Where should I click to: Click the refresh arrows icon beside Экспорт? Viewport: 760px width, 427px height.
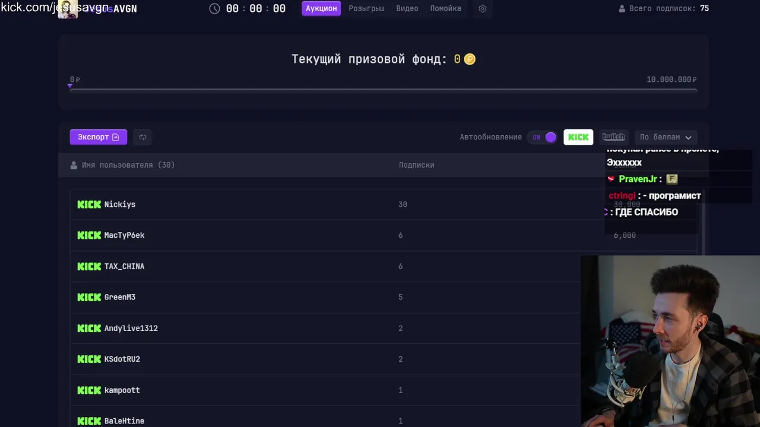(142, 137)
